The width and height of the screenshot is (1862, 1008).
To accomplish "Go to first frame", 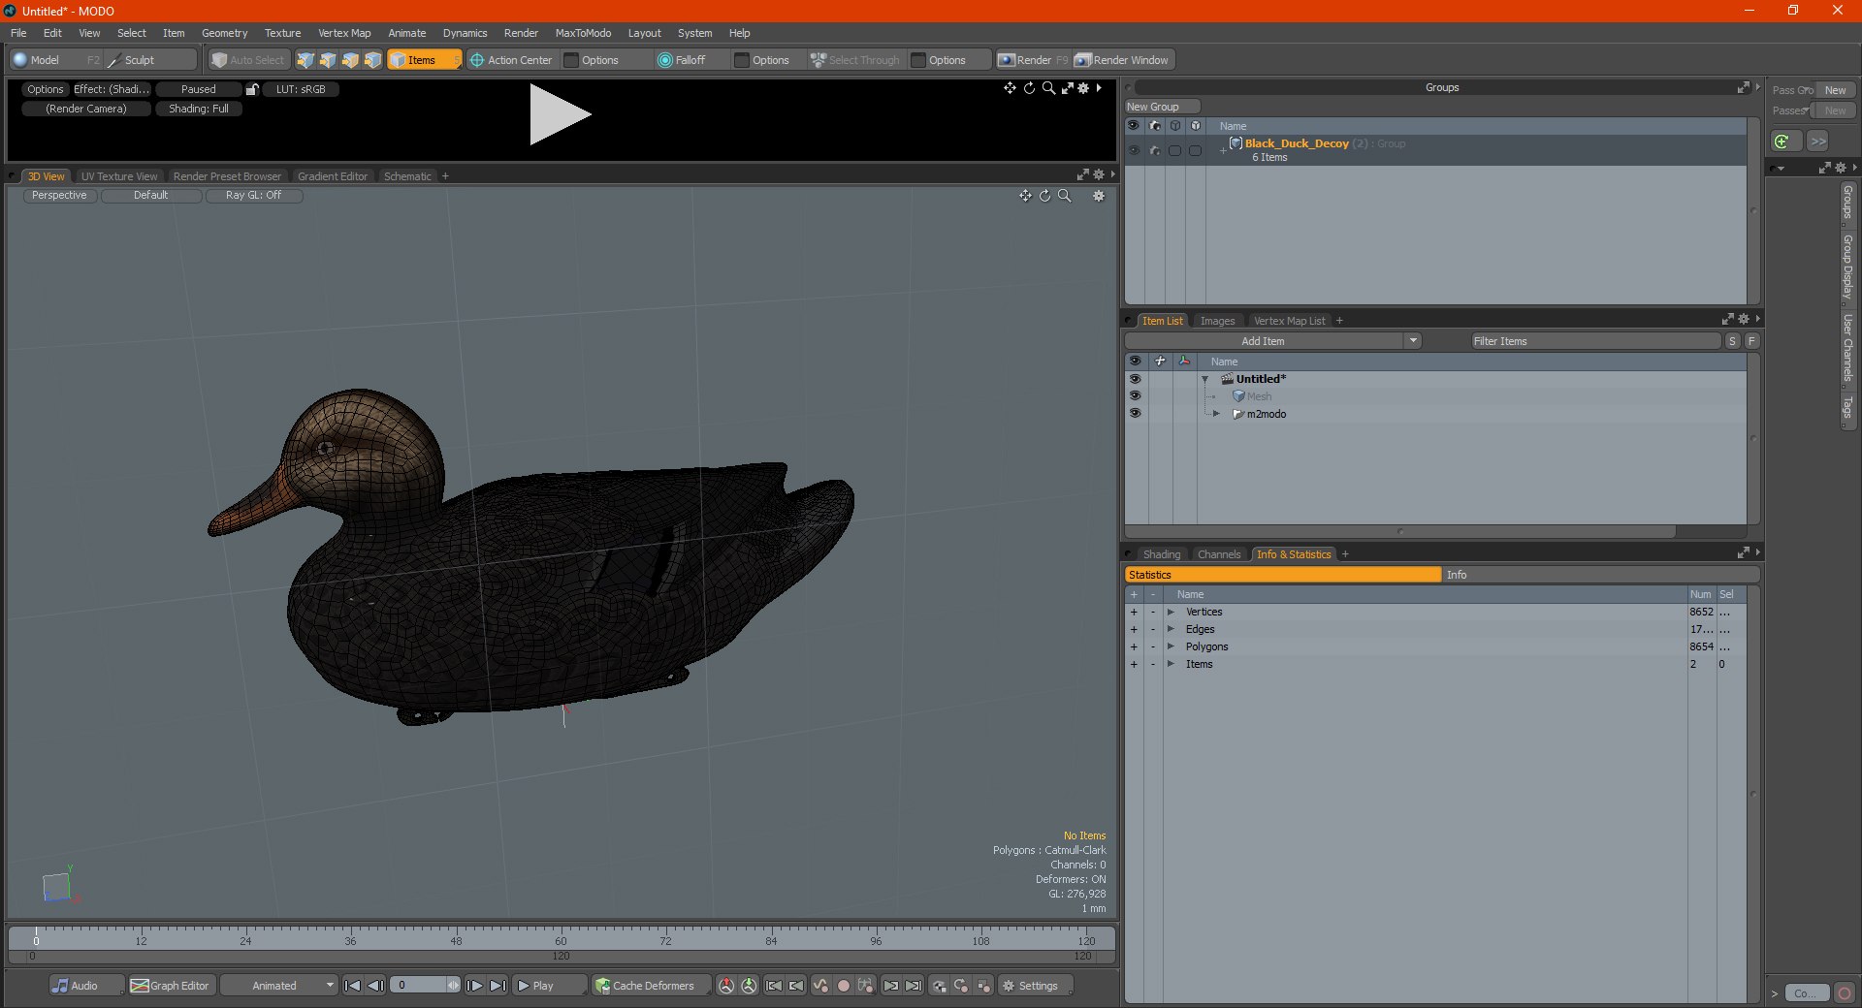I will (x=353, y=986).
